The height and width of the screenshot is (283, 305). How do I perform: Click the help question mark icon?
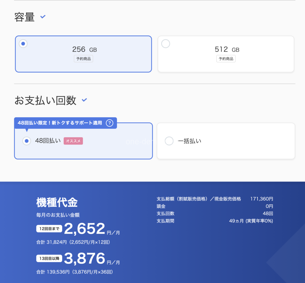110,123
